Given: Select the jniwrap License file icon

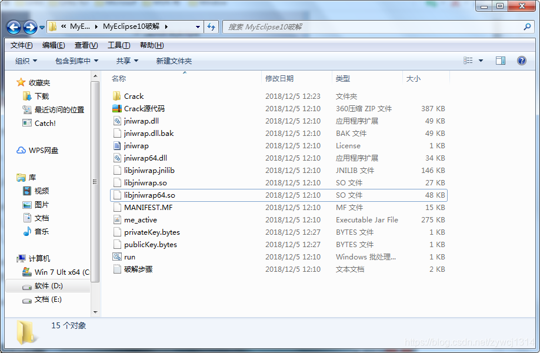Looking at the screenshot, I should coord(117,146).
